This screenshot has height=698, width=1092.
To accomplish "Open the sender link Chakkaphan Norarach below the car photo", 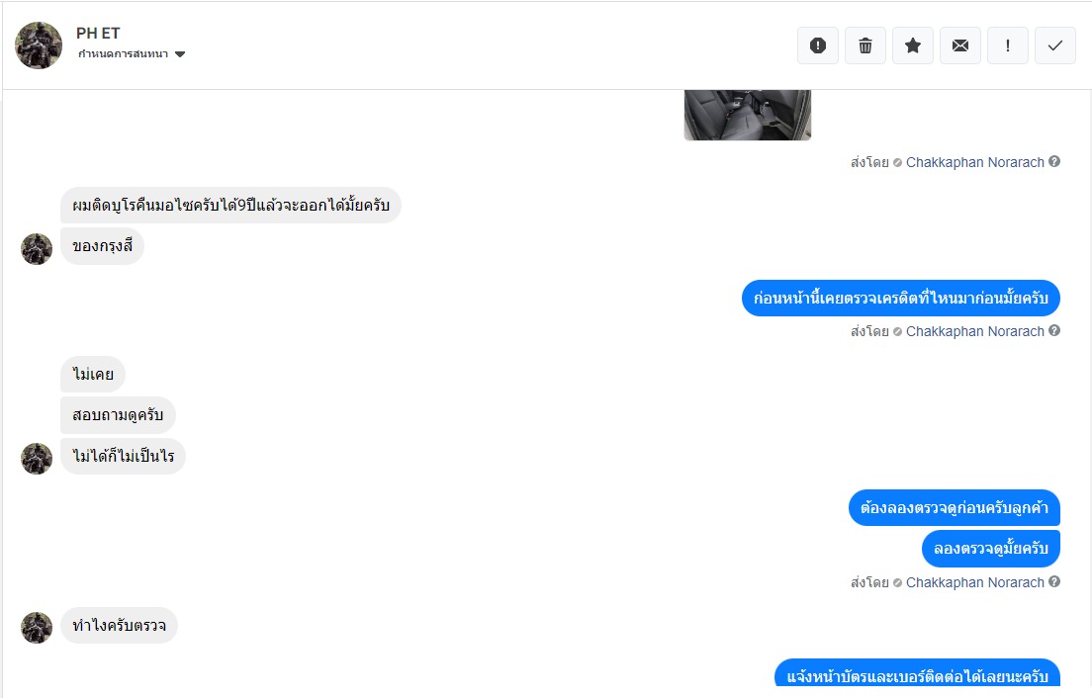I will click(x=974, y=162).
